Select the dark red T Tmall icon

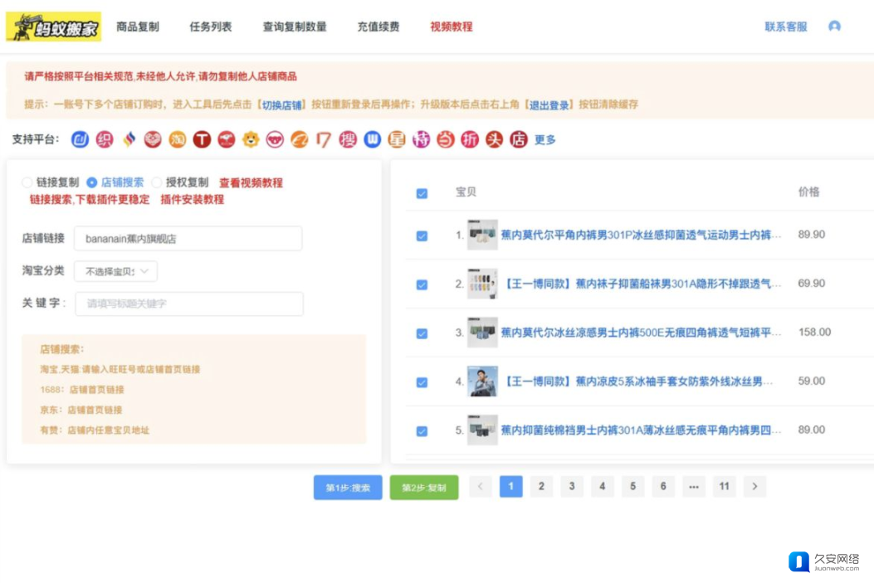coord(202,139)
